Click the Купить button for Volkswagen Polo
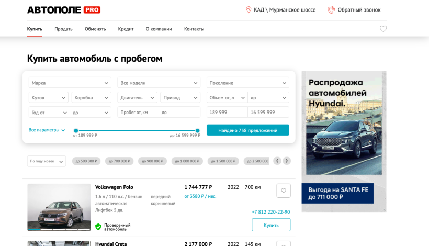This screenshot has width=429, height=246. (271, 225)
